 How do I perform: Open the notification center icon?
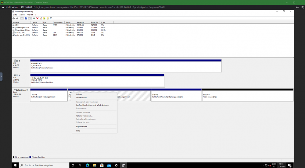point(289,165)
